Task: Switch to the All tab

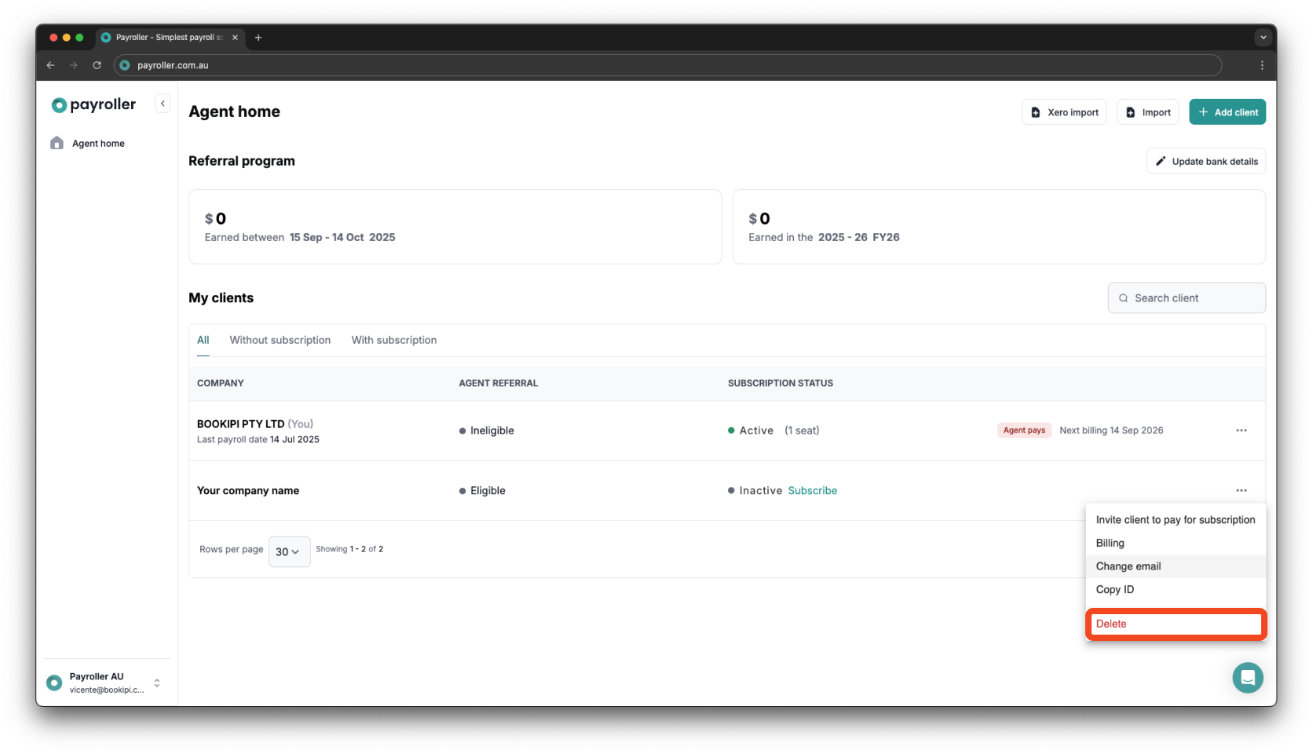Action: pyautogui.click(x=203, y=340)
